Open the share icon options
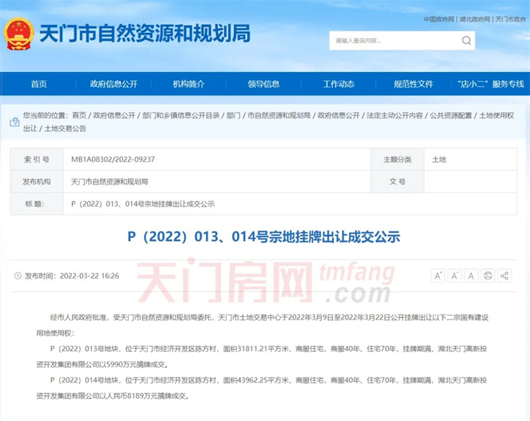 pos(504,276)
